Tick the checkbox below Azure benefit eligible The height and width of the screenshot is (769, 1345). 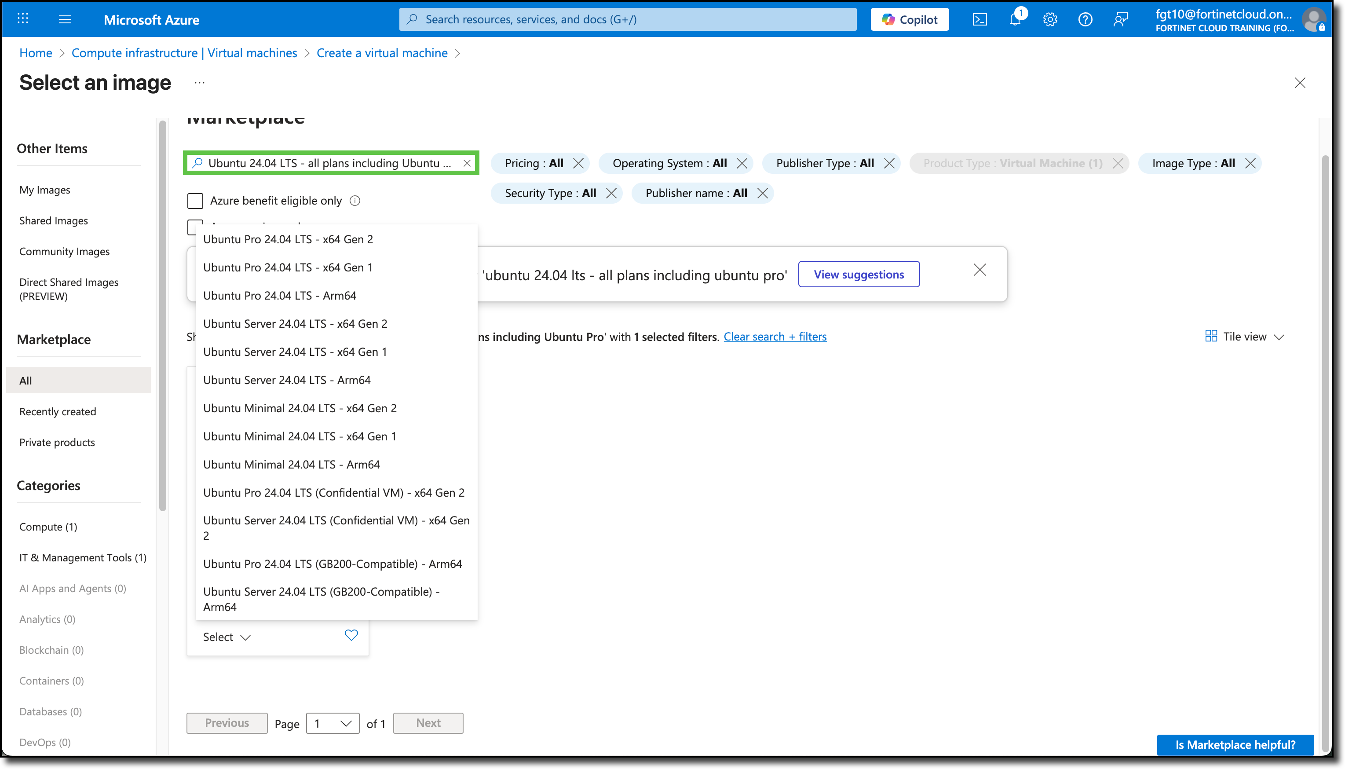click(195, 227)
